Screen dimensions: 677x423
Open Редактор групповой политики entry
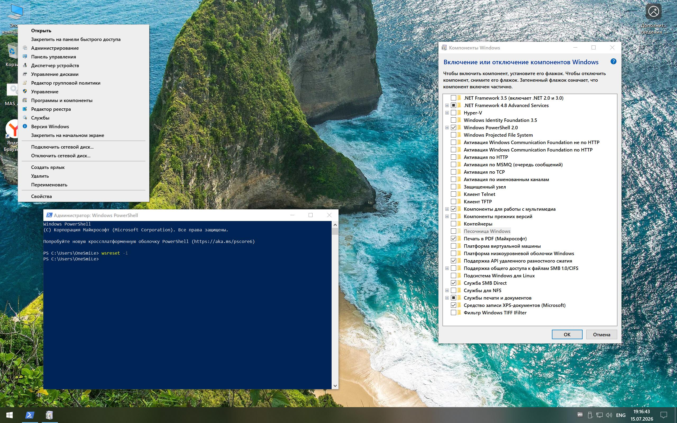pos(83,83)
